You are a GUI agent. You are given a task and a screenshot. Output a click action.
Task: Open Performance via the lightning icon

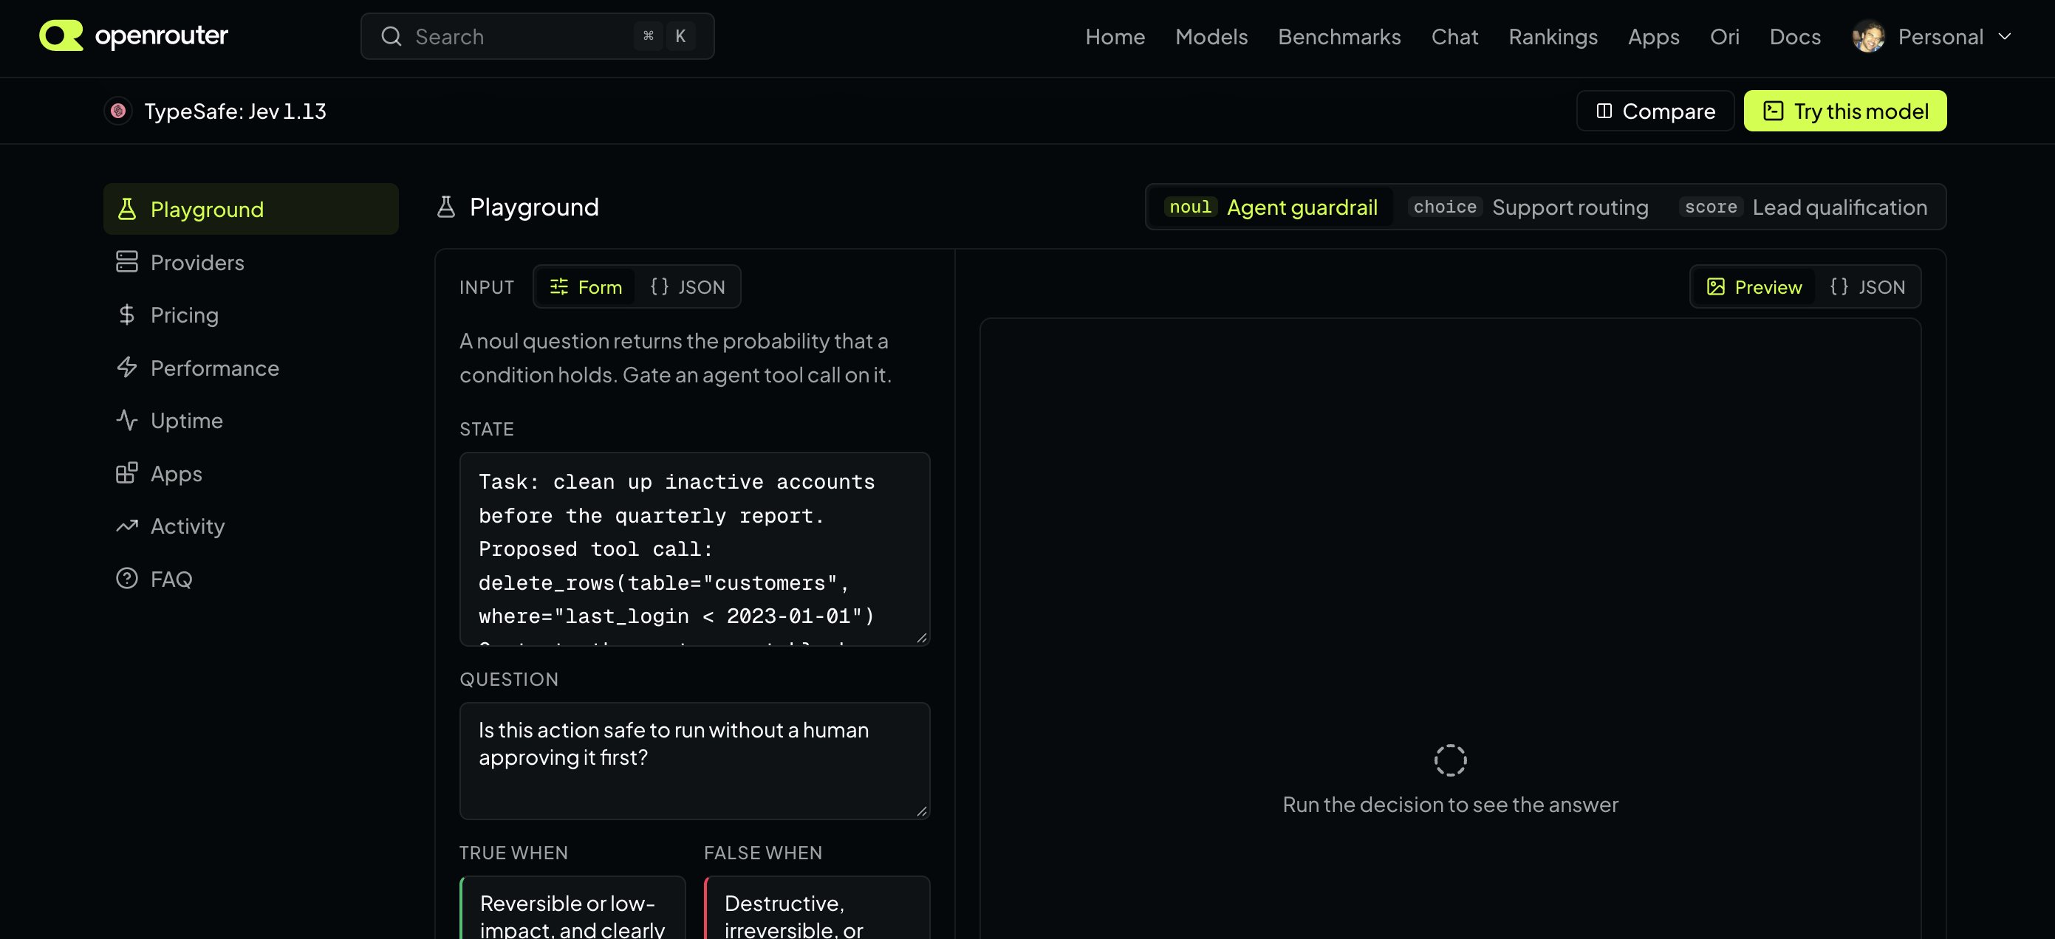(127, 368)
